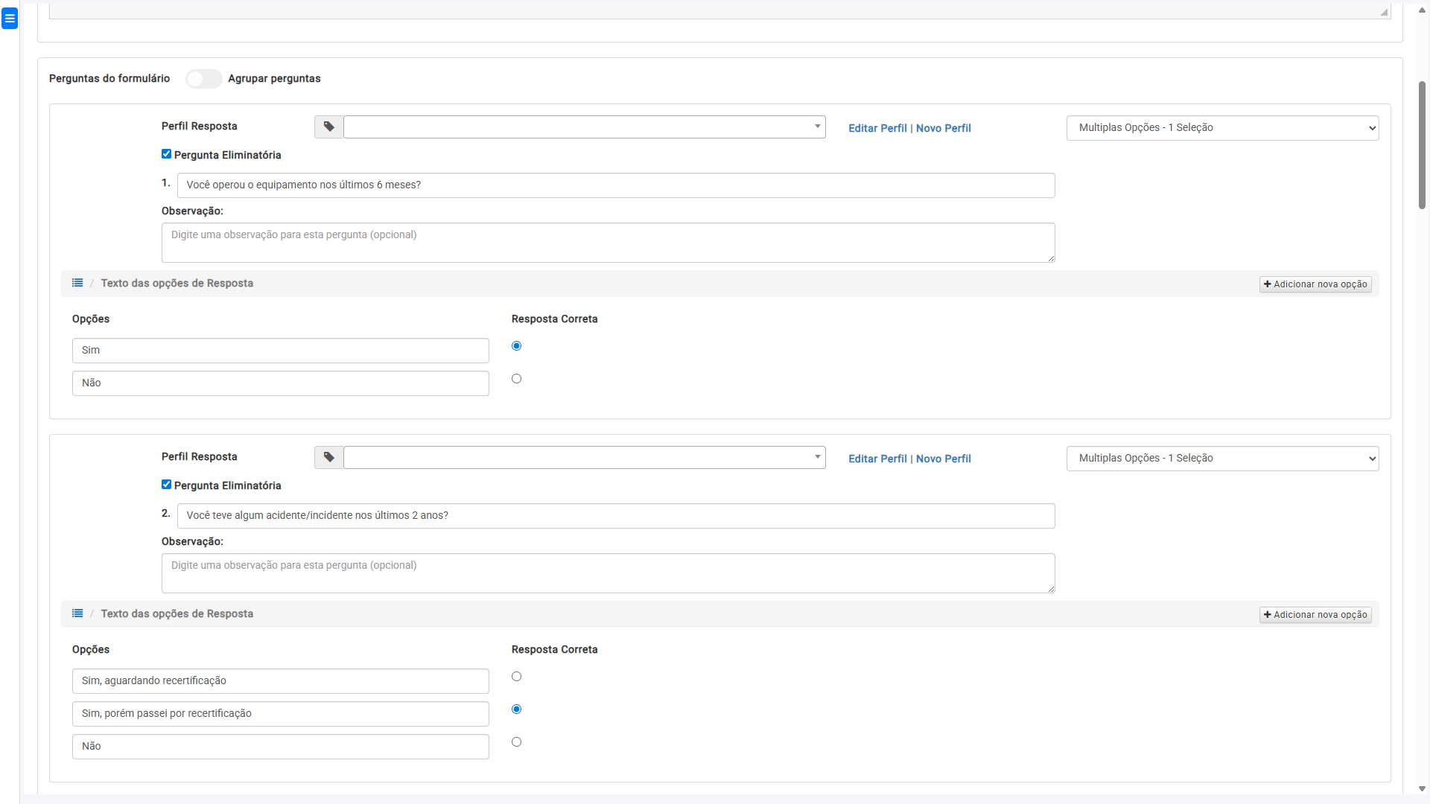This screenshot has height=804, width=1430.
Task: Add a new option to question 2
Action: pos(1315,615)
